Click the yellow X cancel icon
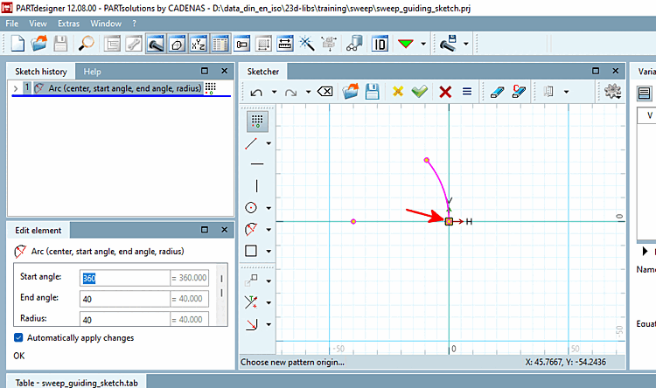Image resolution: width=656 pixels, height=388 pixels. (398, 91)
